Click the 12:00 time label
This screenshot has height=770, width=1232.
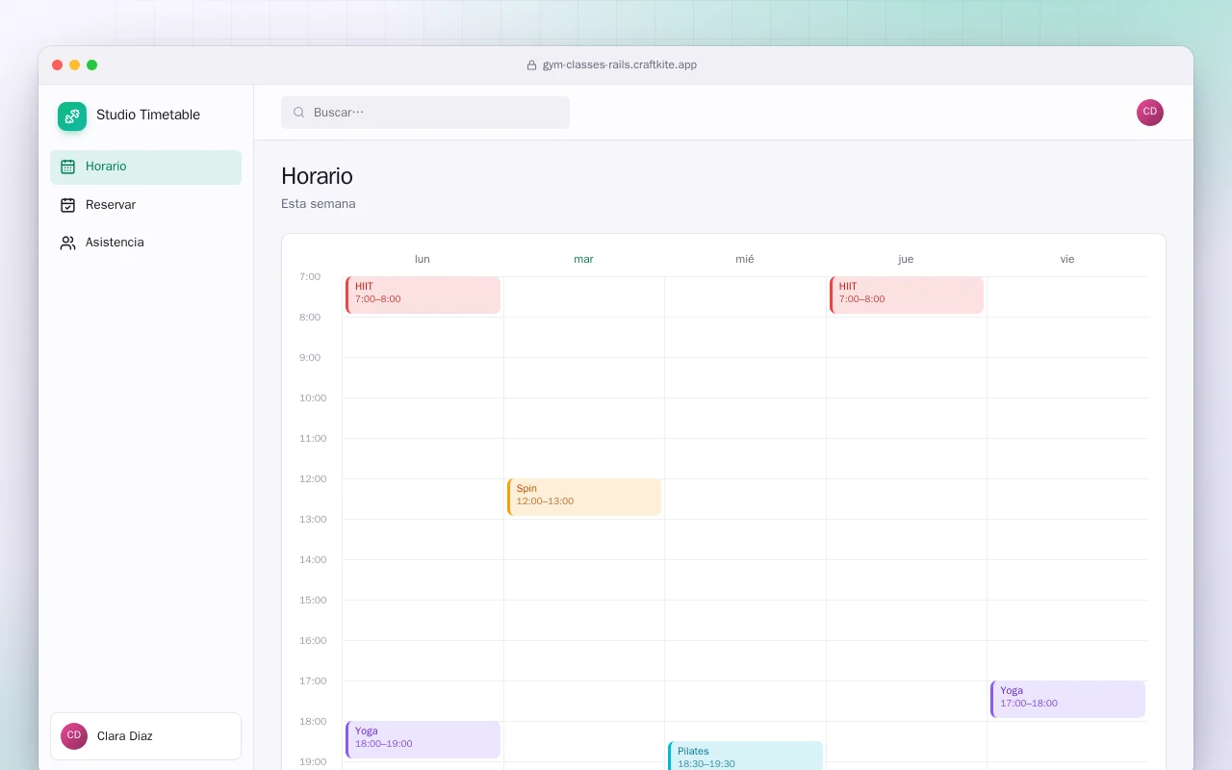point(313,479)
